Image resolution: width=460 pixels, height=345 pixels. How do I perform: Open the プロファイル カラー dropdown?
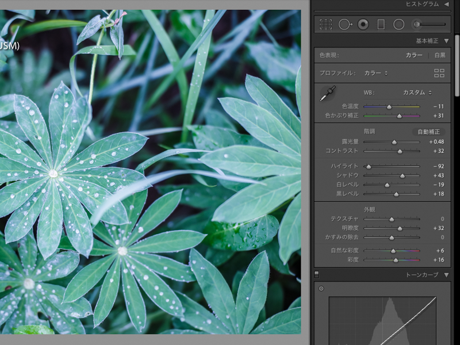click(x=376, y=73)
